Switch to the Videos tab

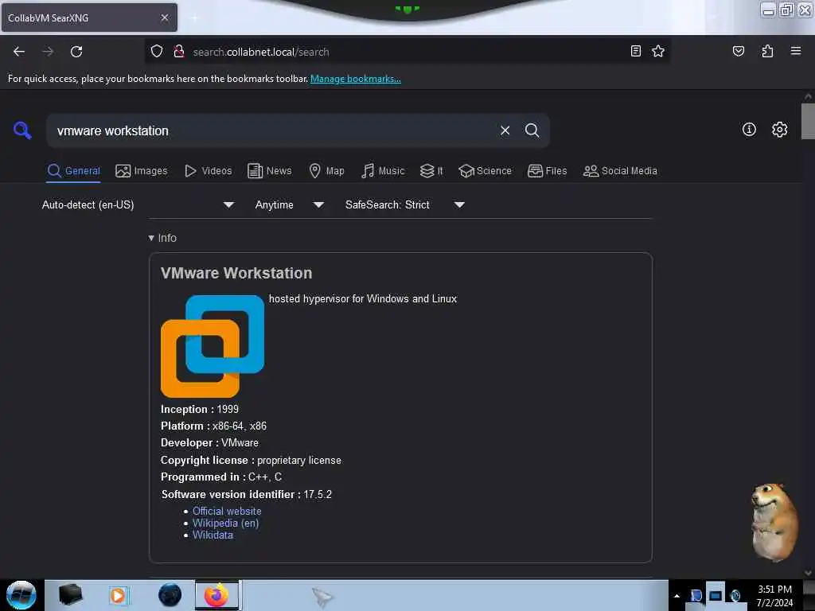(x=209, y=171)
